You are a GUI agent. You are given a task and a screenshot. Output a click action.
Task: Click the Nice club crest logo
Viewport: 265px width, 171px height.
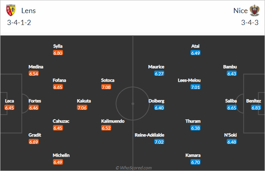tap(255, 10)
